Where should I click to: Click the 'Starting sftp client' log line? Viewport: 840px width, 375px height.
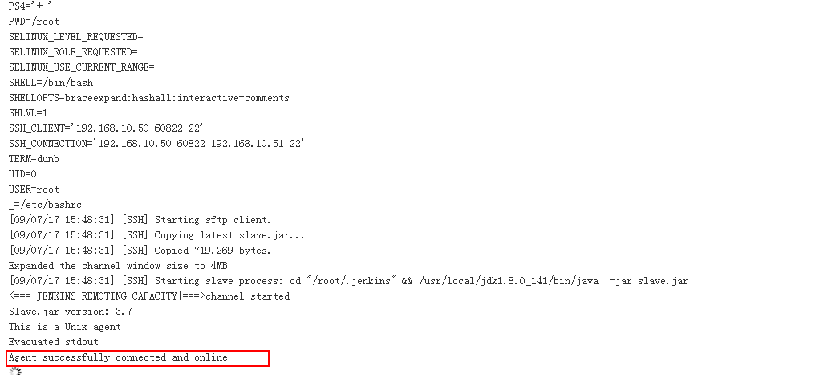140,220
